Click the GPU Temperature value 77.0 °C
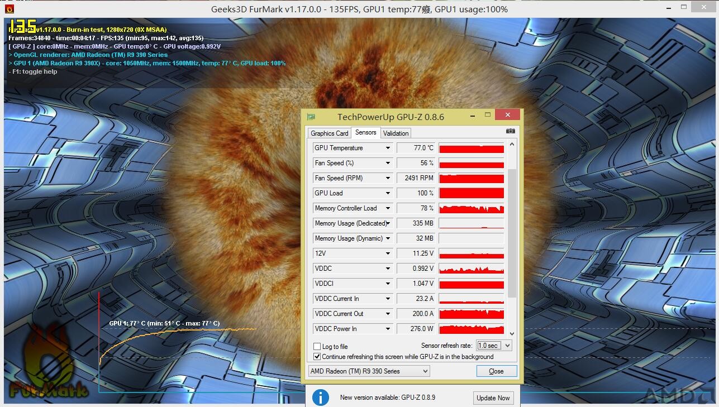 point(416,148)
